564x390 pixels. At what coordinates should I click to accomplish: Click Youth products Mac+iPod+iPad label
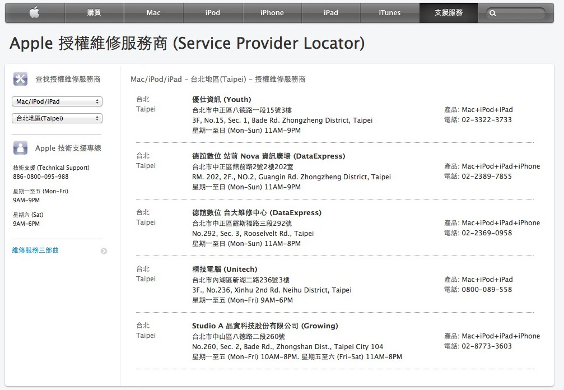[x=479, y=110]
